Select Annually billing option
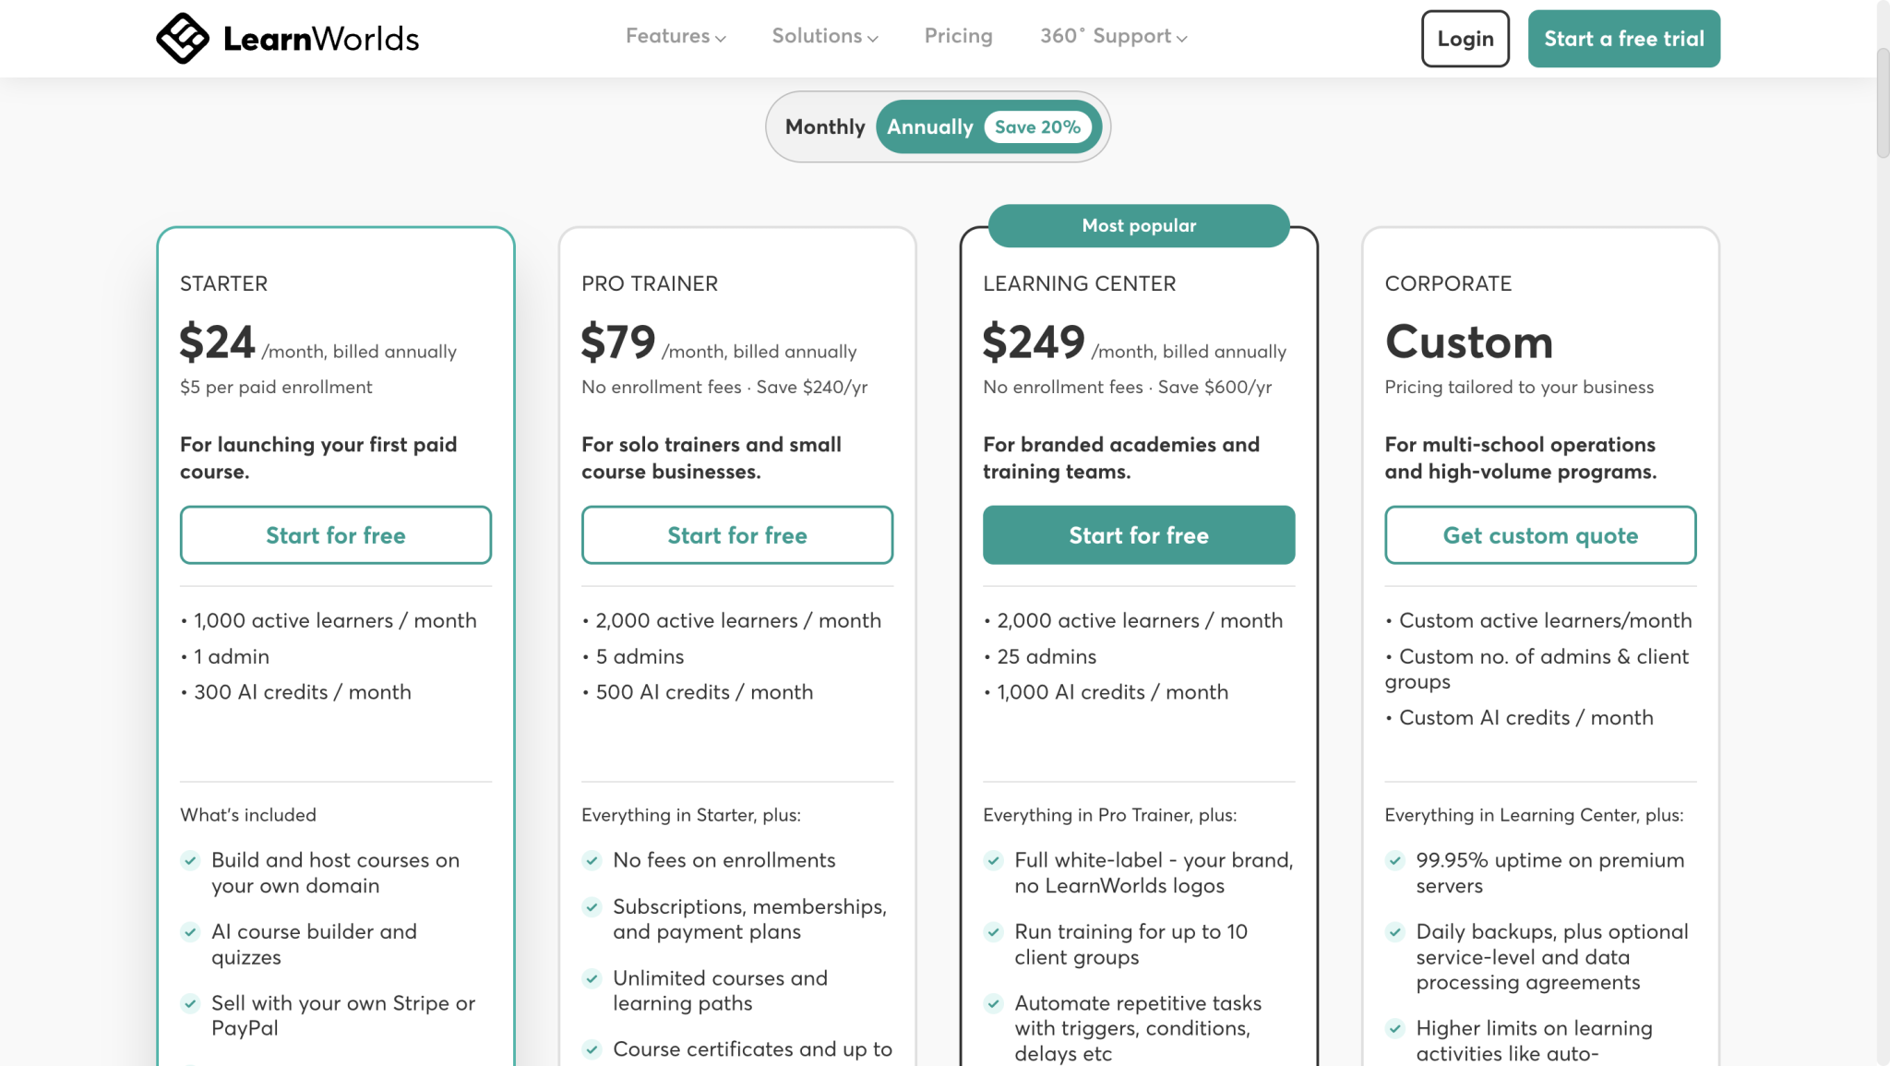The width and height of the screenshot is (1890, 1066). [929, 126]
